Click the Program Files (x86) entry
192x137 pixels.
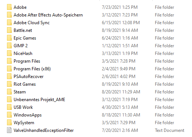click(32, 69)
